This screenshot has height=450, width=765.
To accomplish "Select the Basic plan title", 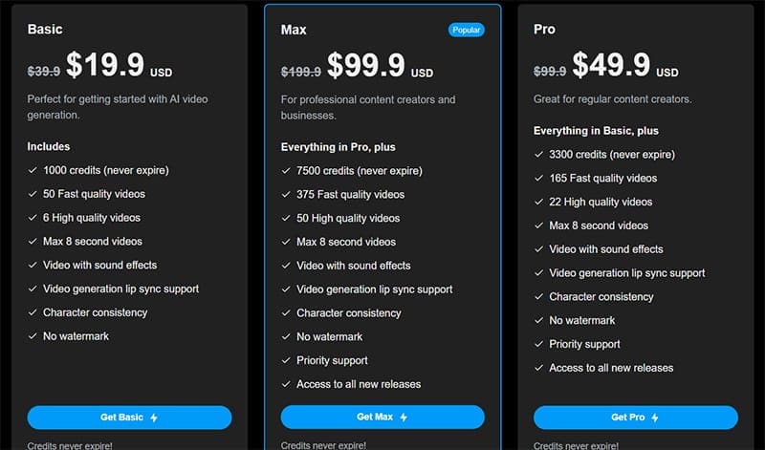I will point(45,30).
